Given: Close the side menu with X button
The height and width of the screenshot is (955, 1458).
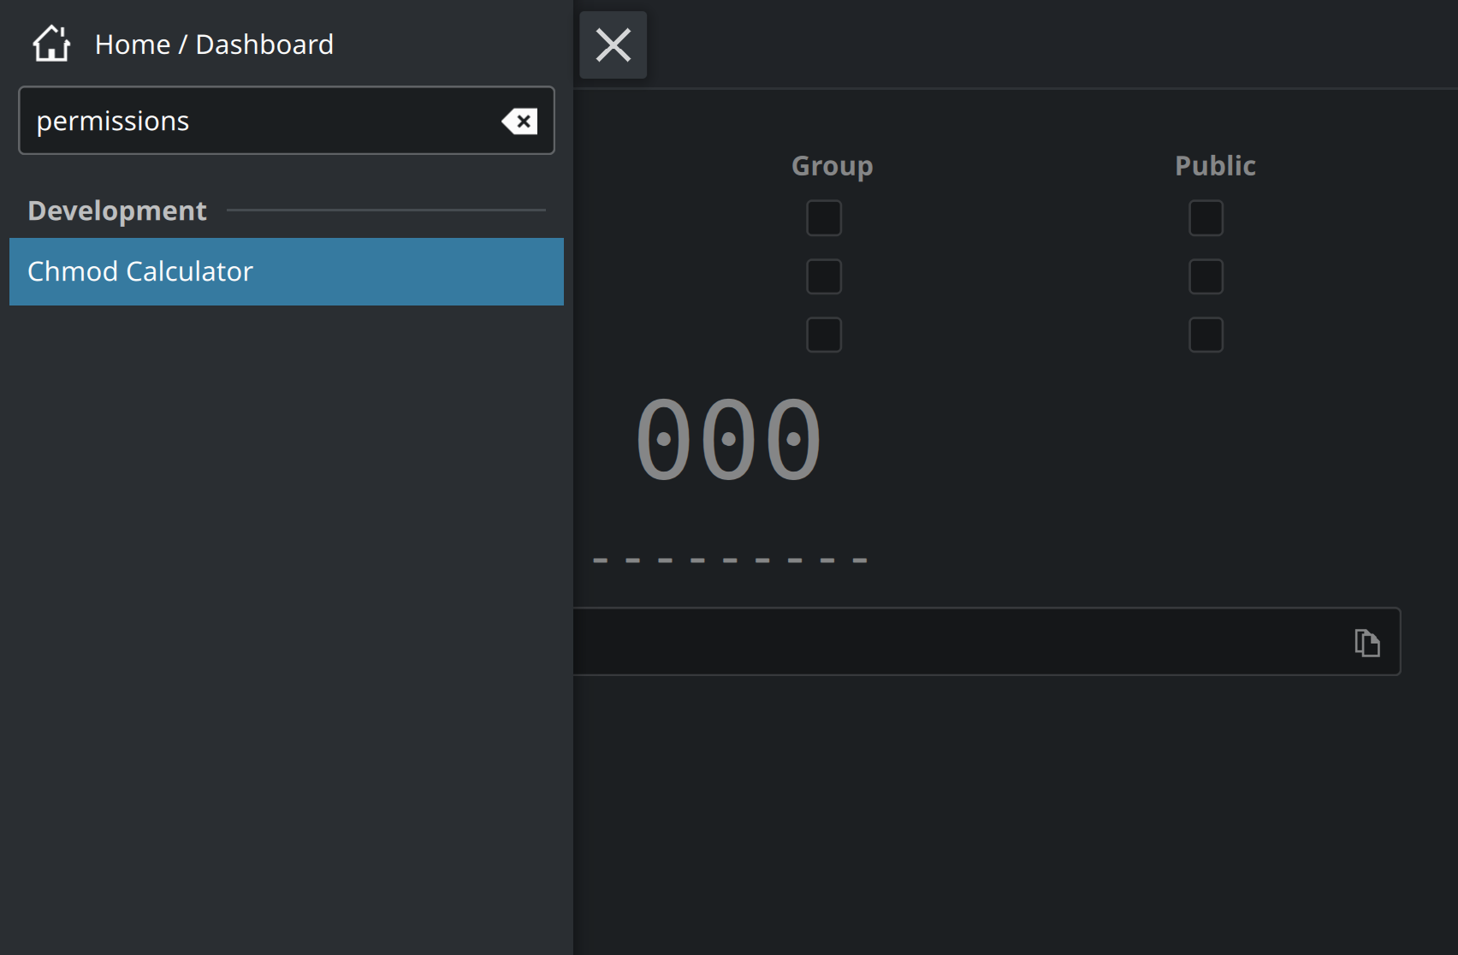Looking at the screenshot, I should pos(613,44).
